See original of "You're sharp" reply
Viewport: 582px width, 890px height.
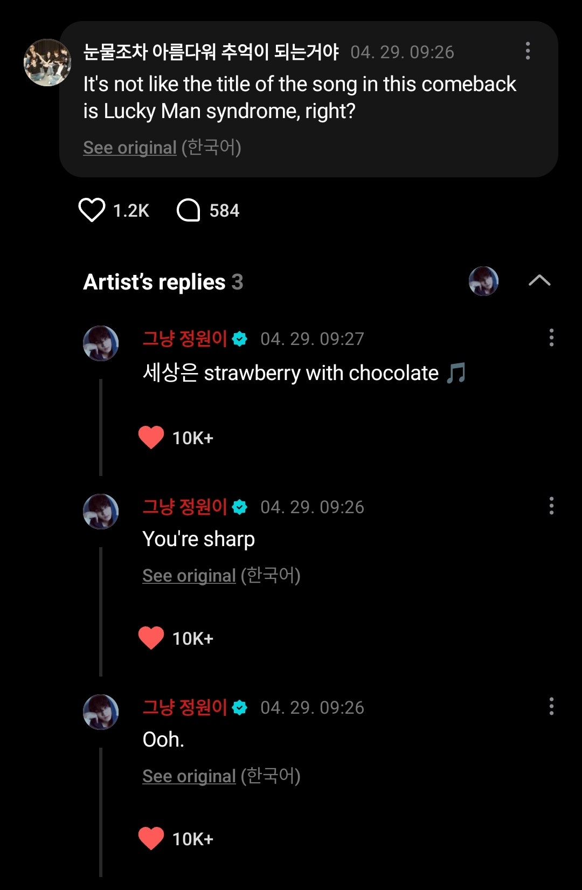189,576
